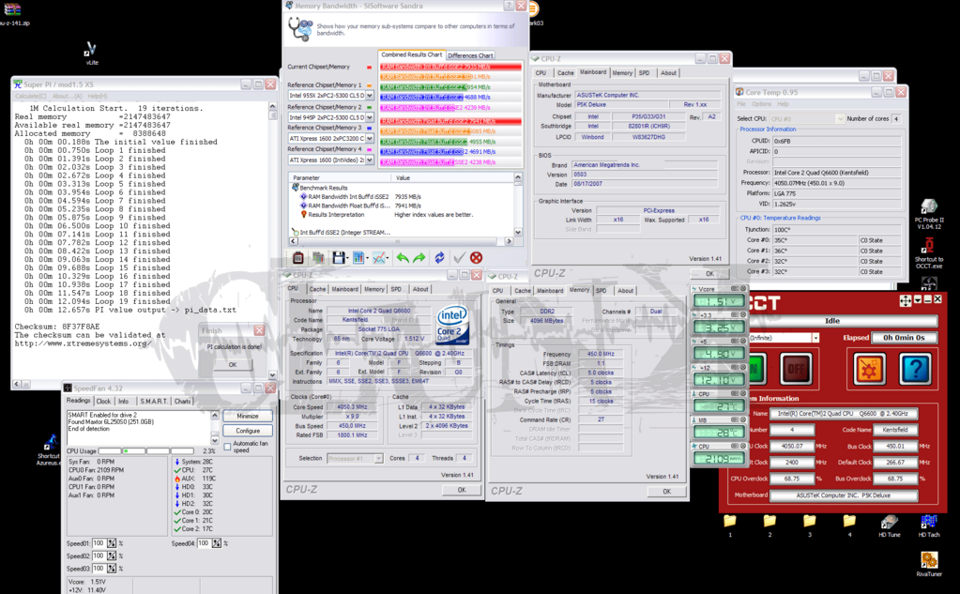Open the Intel Core 2 logo in CPU-Z

(452, 326)
